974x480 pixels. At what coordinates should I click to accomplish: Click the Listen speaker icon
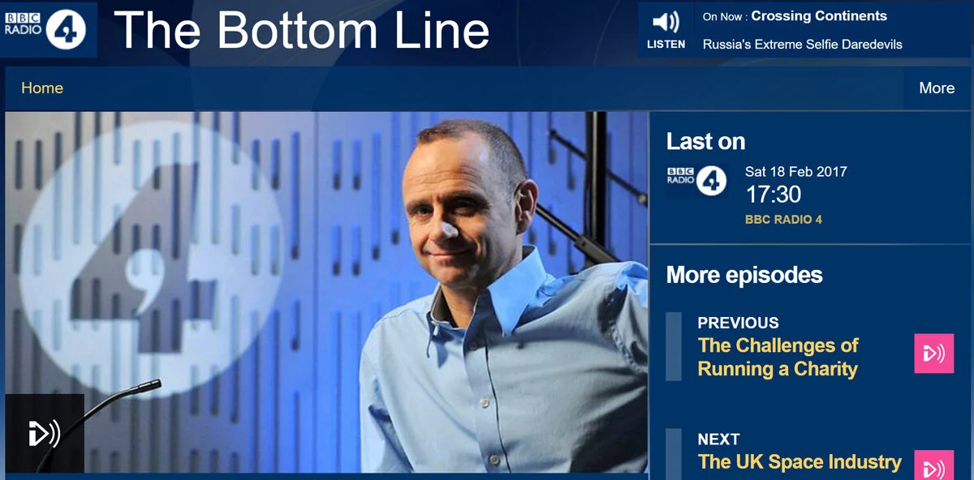tap(666, 22)
